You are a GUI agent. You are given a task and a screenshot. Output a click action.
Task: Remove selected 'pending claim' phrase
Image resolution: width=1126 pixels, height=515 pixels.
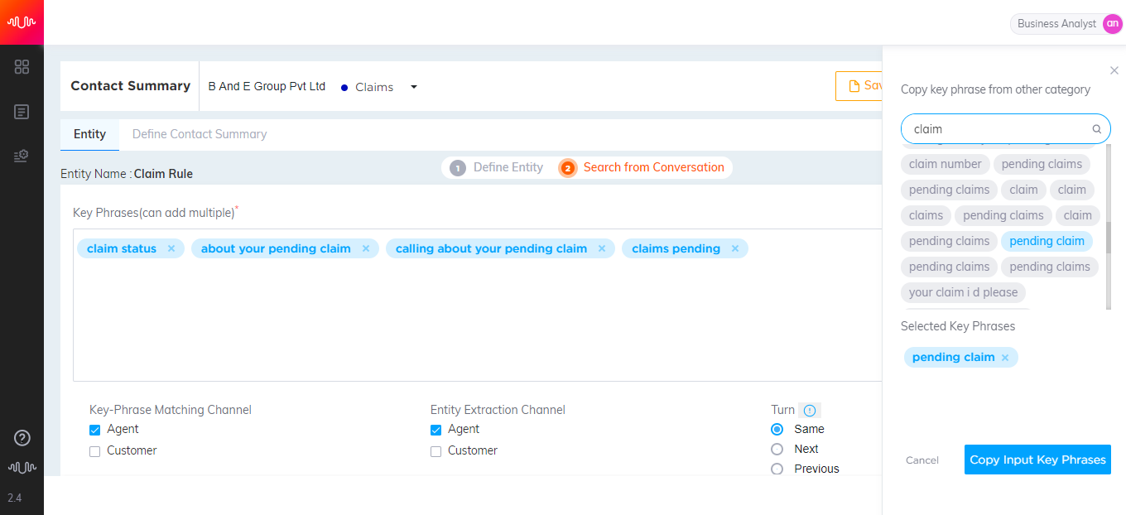pyautogui.click(x=1005, y=358)
